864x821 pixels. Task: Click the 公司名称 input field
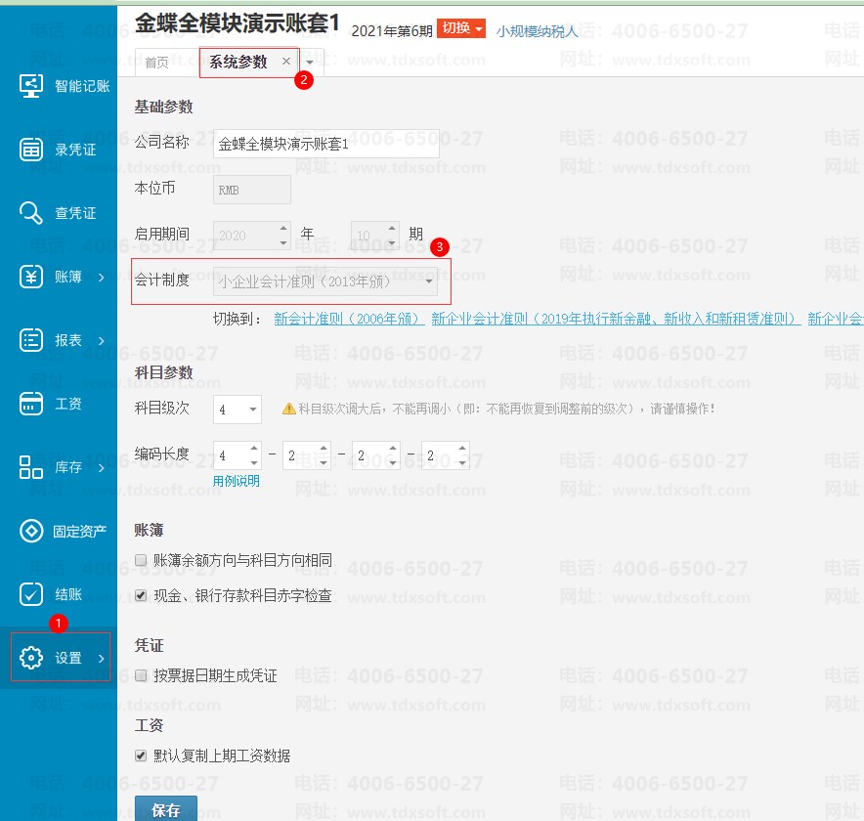pyautogui.click(x=325, y=144)
